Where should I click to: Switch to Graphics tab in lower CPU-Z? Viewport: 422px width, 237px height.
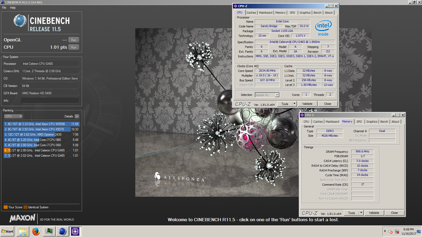(372, 122)
